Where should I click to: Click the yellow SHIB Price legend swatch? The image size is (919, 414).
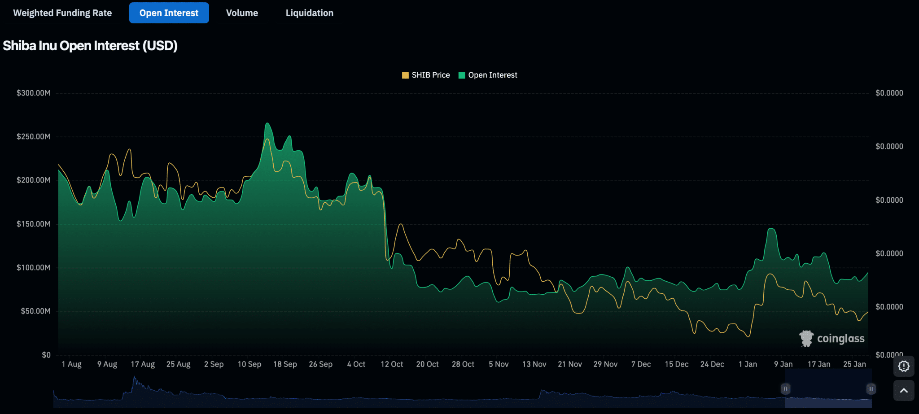pyautogui.click(x=405, y=75)
